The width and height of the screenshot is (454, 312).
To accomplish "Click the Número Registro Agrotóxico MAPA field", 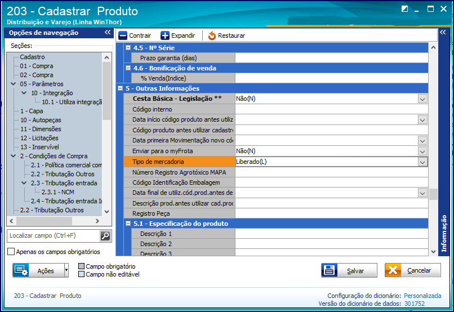I will (x=332, y=172).
